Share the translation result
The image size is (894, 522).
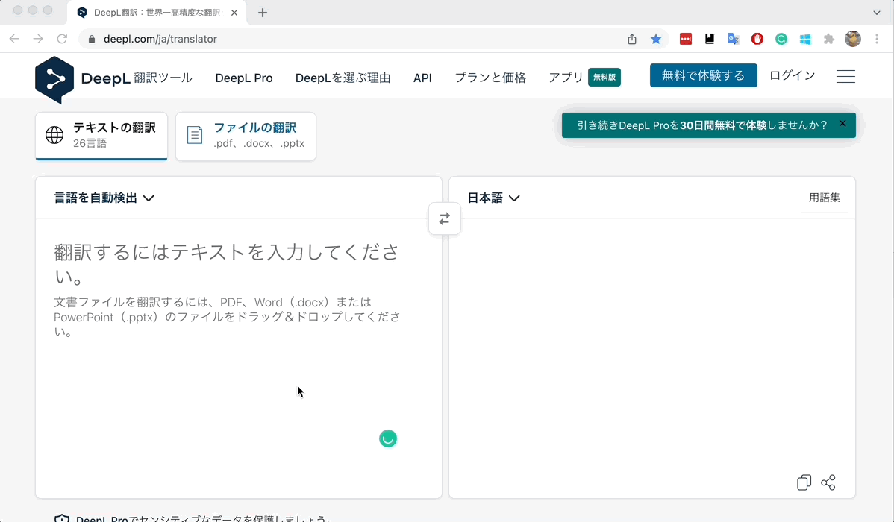point(828,482)
